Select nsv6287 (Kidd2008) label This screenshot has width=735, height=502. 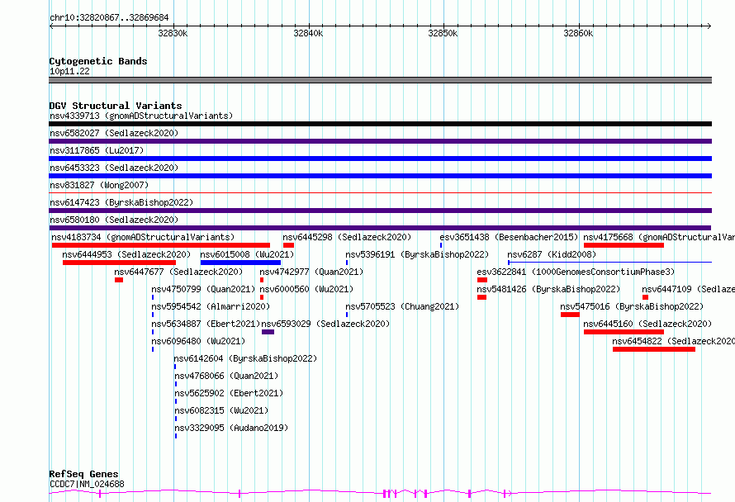tap(552, 254)
